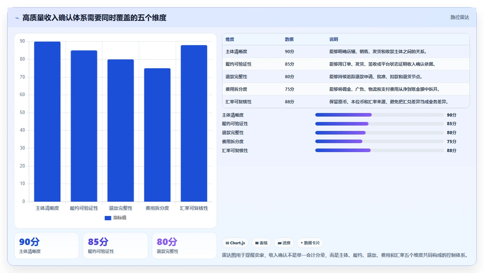Click 主体清晰度 label in progress list
484x273 pixels.
pos(233,115)
